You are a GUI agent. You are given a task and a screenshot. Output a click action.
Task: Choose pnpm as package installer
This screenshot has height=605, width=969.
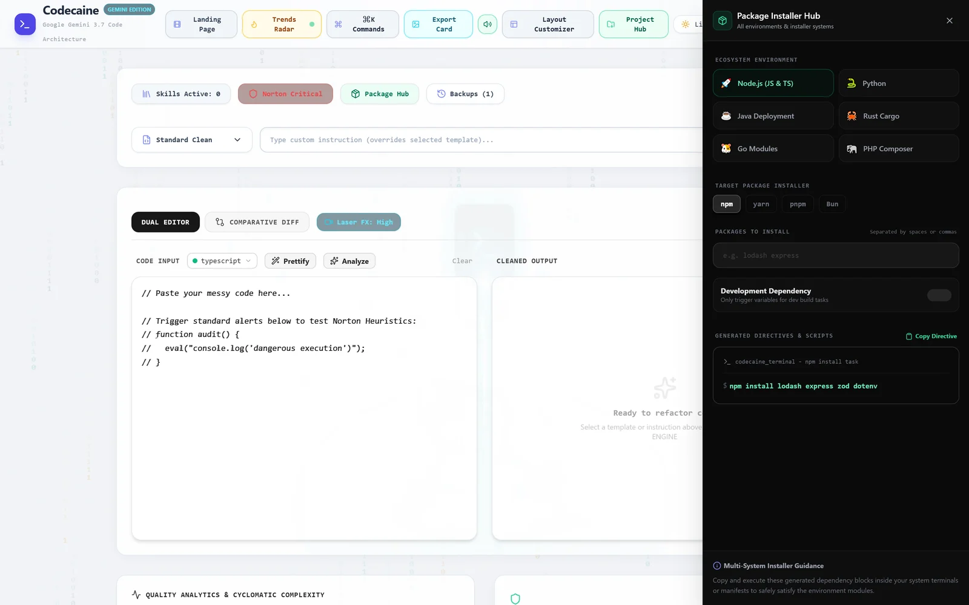[798, 204]
